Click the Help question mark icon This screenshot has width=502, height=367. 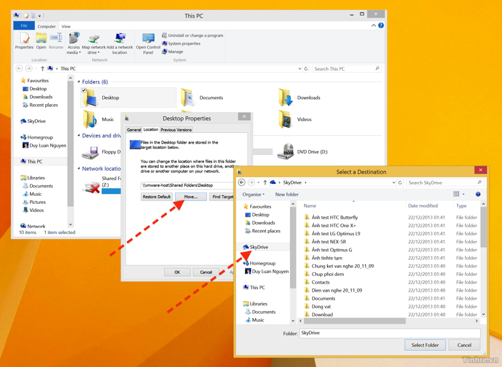point(381,26)
